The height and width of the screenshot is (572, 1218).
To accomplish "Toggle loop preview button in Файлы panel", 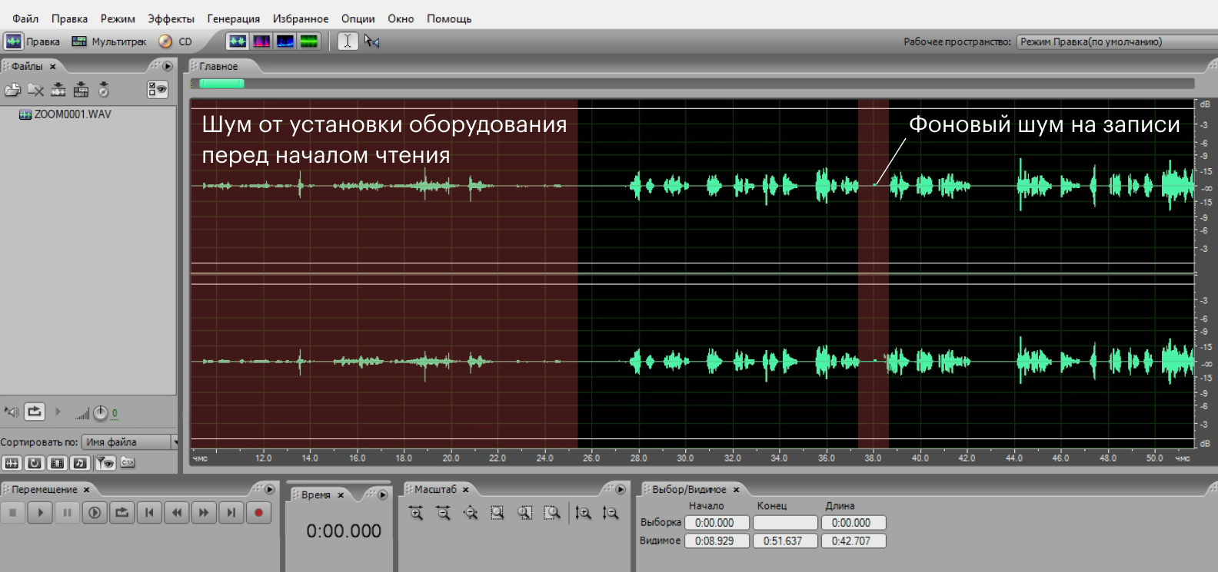I will (35, 412).
